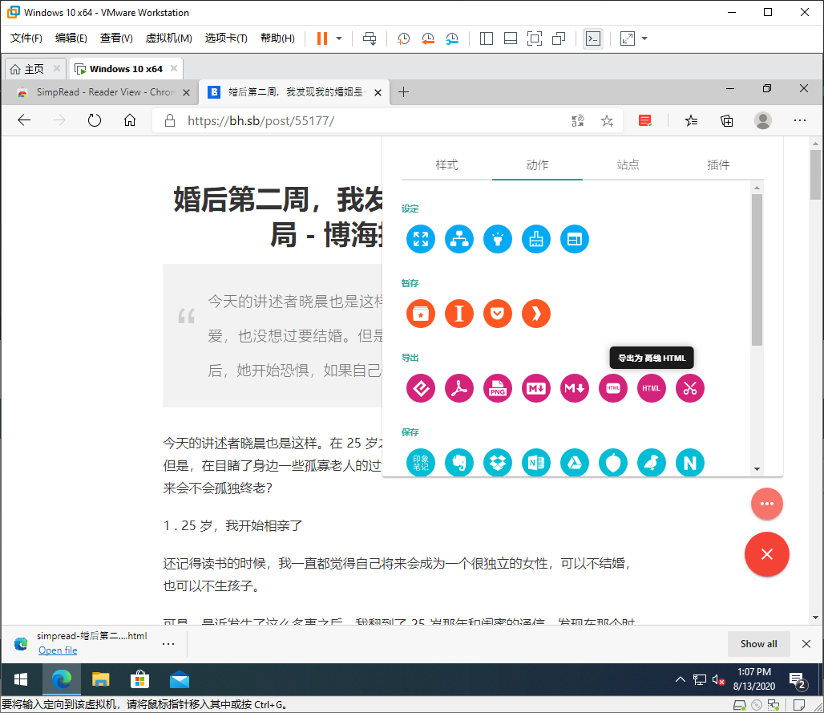
Task: Click the broom cleanup icon under 设定
Action: coord(536,239)
